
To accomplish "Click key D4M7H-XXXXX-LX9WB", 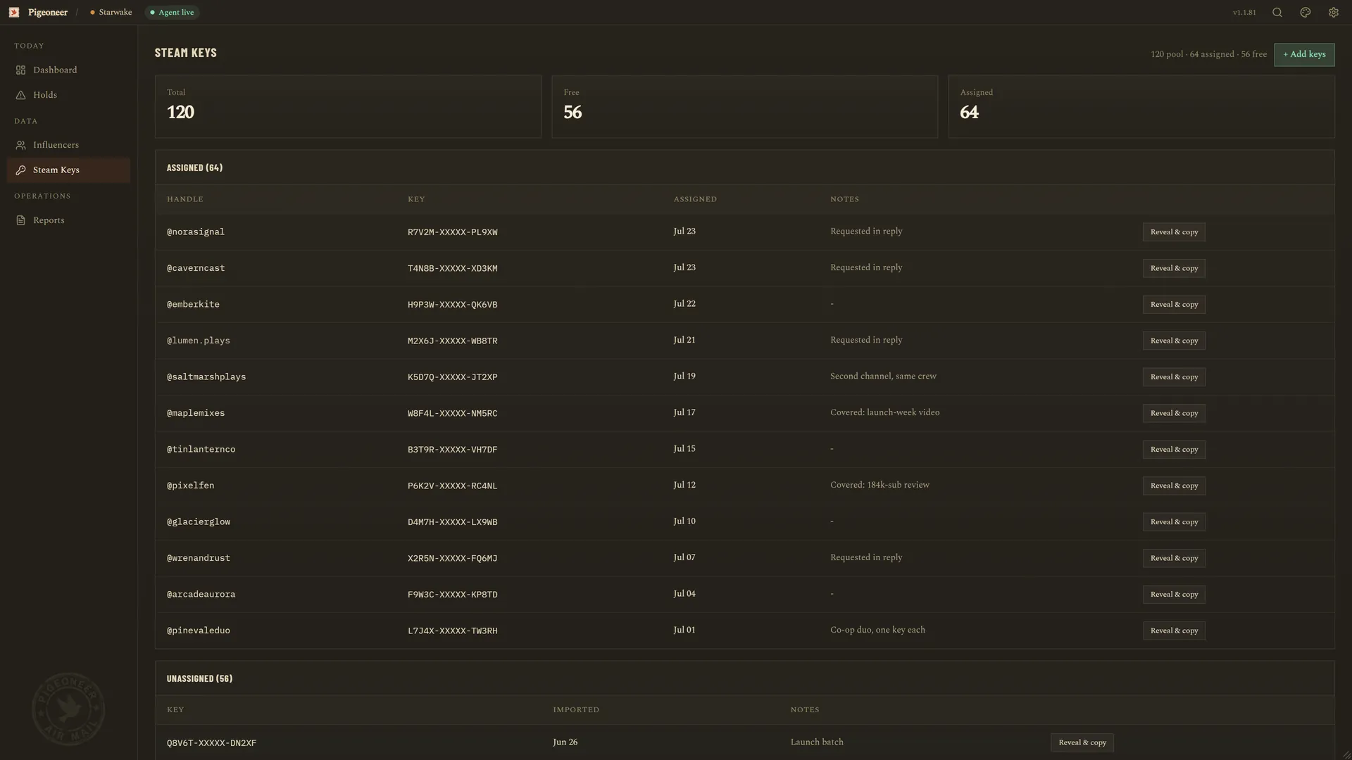I will pyautogui.click(x=452, y=522).
